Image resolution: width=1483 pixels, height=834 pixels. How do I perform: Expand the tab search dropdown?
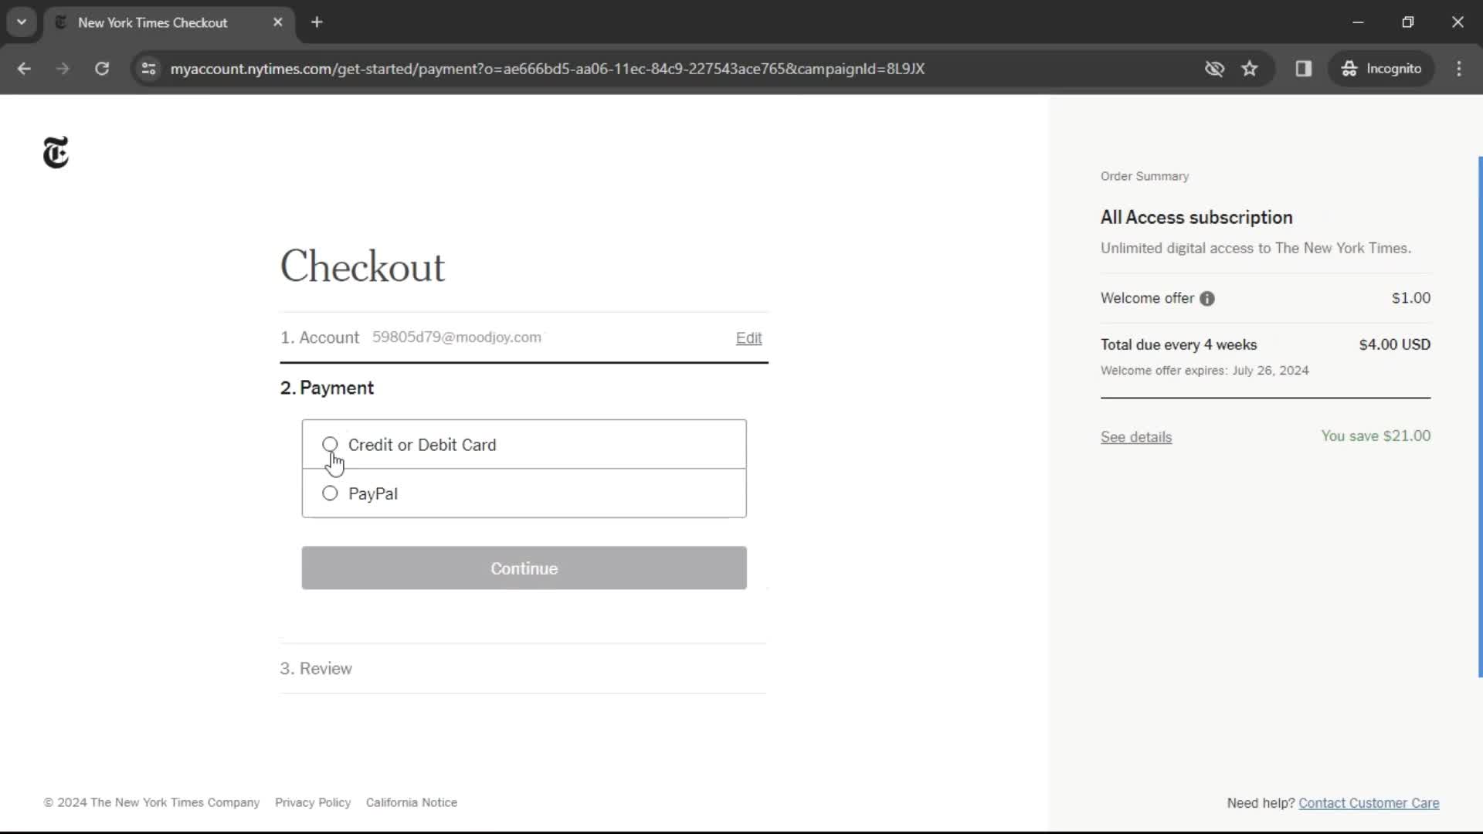(x=22, y=22)
